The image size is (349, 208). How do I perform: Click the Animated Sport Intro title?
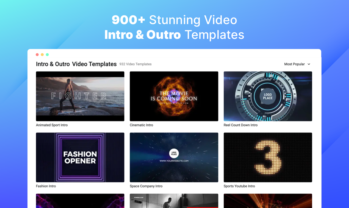click(x=52, y=125)
